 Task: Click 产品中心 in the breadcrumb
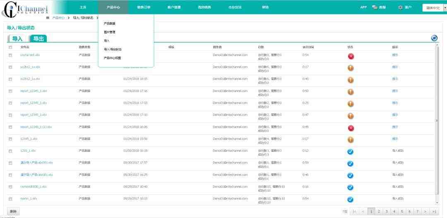(58, 18)
